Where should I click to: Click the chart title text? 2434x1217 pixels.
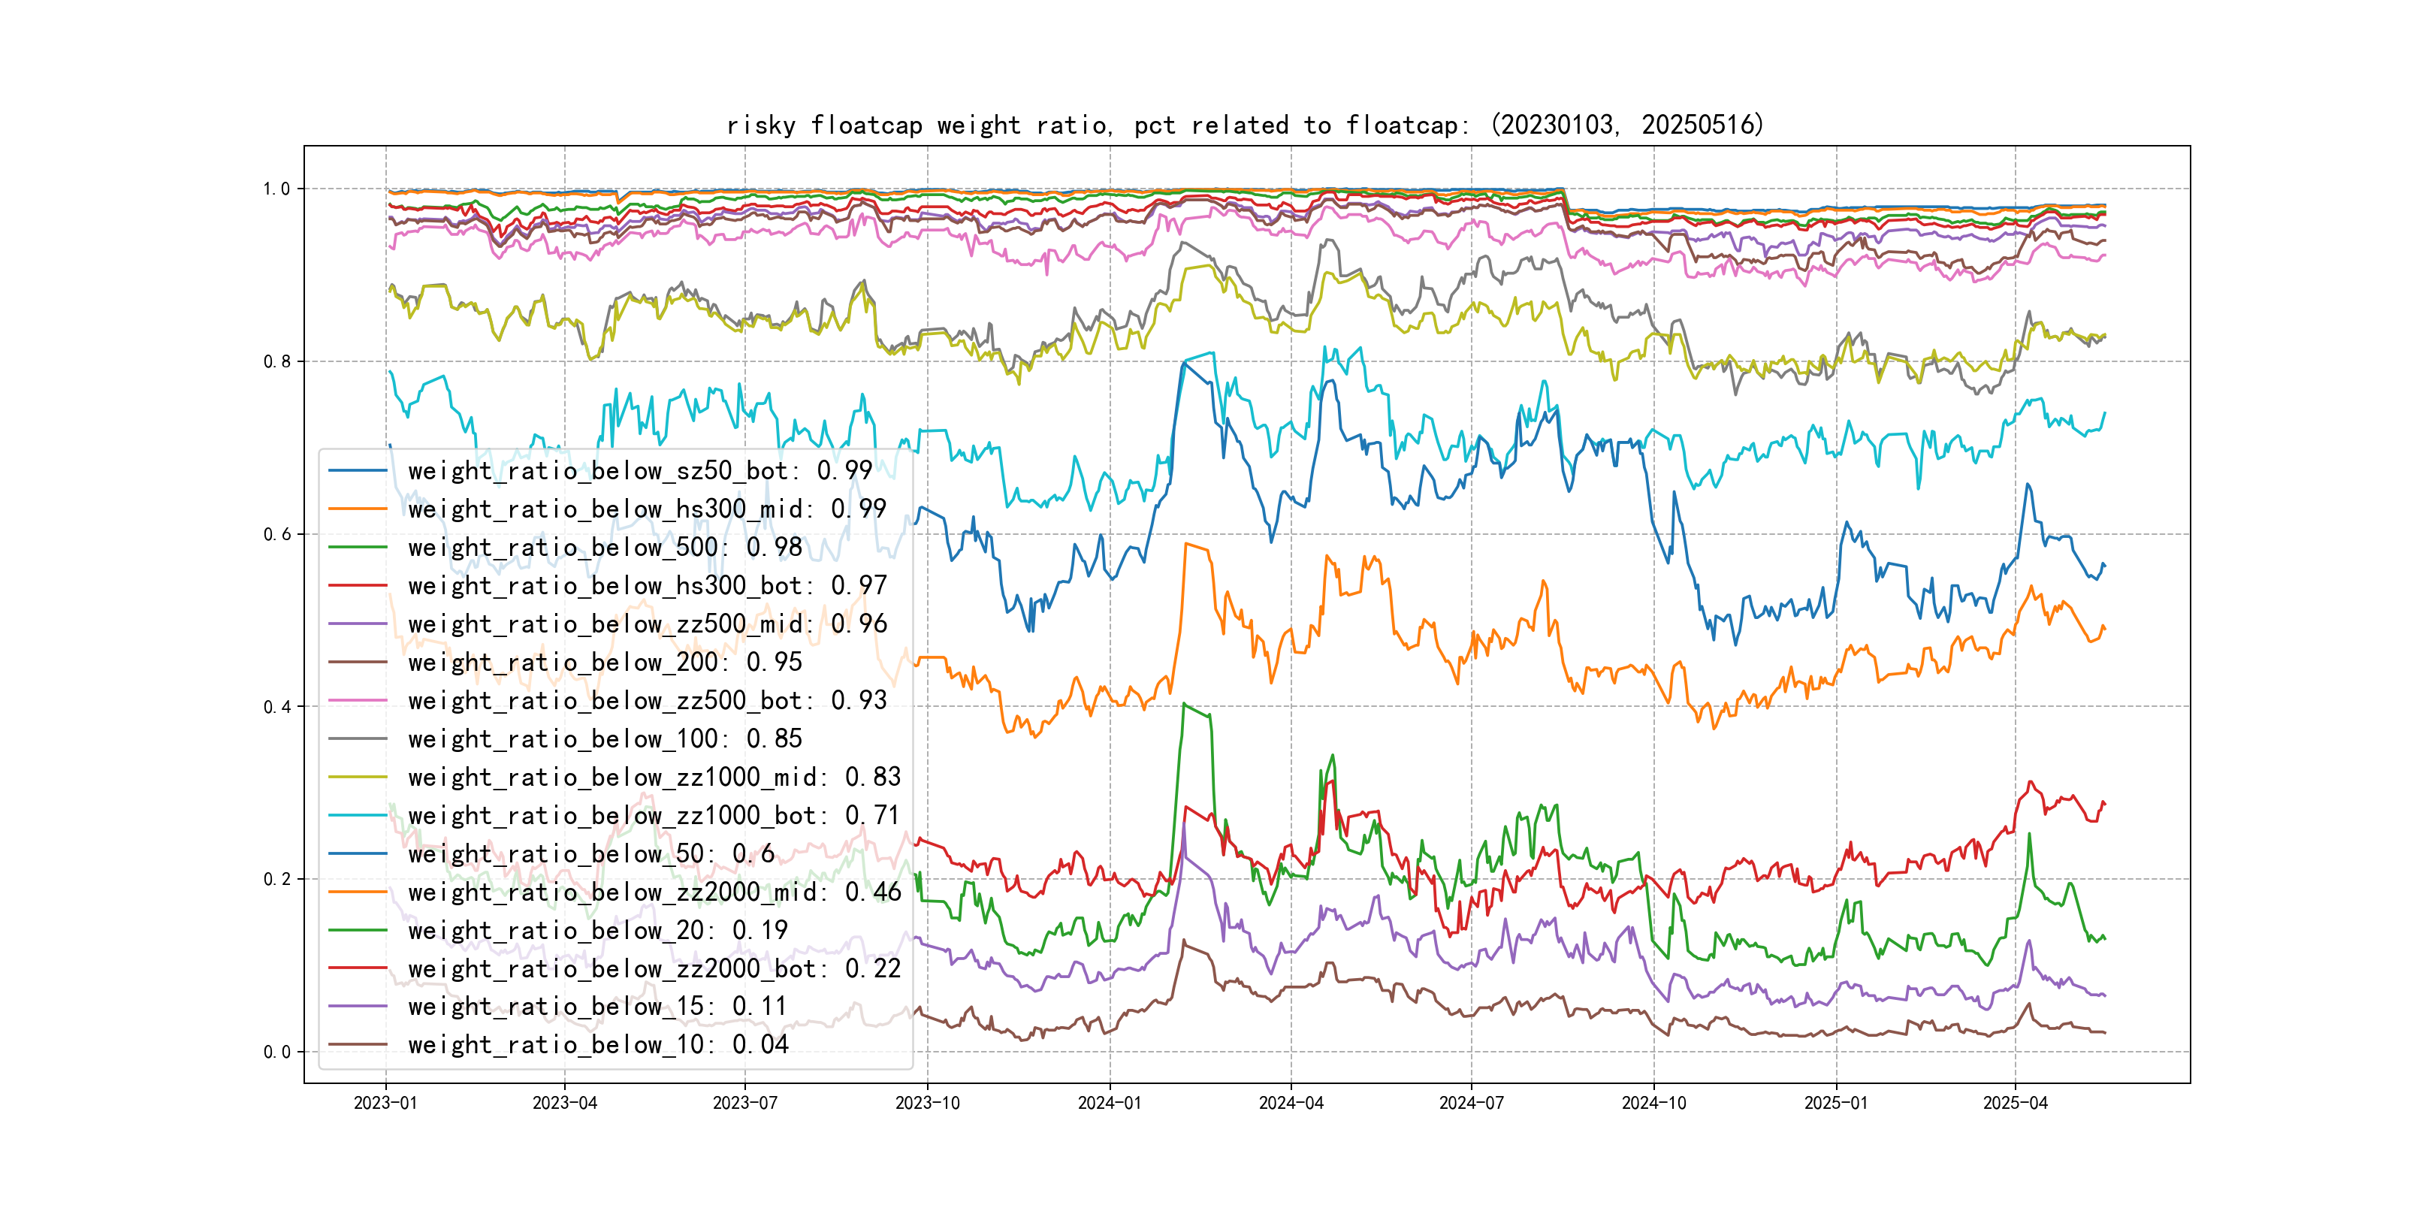[1244, 125]
